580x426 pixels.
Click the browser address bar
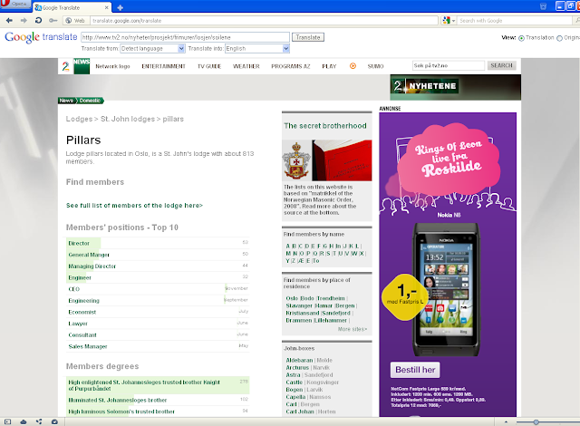click(x=264, y=21)
